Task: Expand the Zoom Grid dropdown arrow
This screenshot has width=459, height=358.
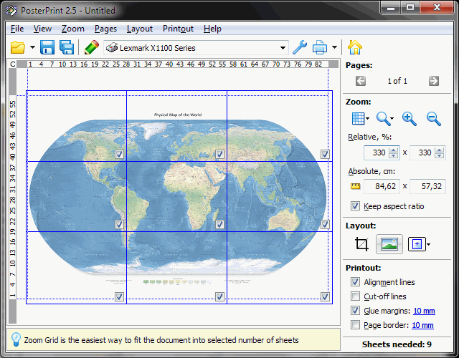Action: point(369,119)
